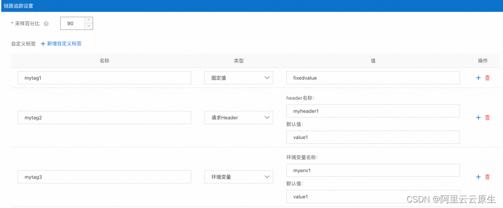Click the 采样百分比 label
The height and width of the screenshot is (208, 503).
tap(27, 24)
